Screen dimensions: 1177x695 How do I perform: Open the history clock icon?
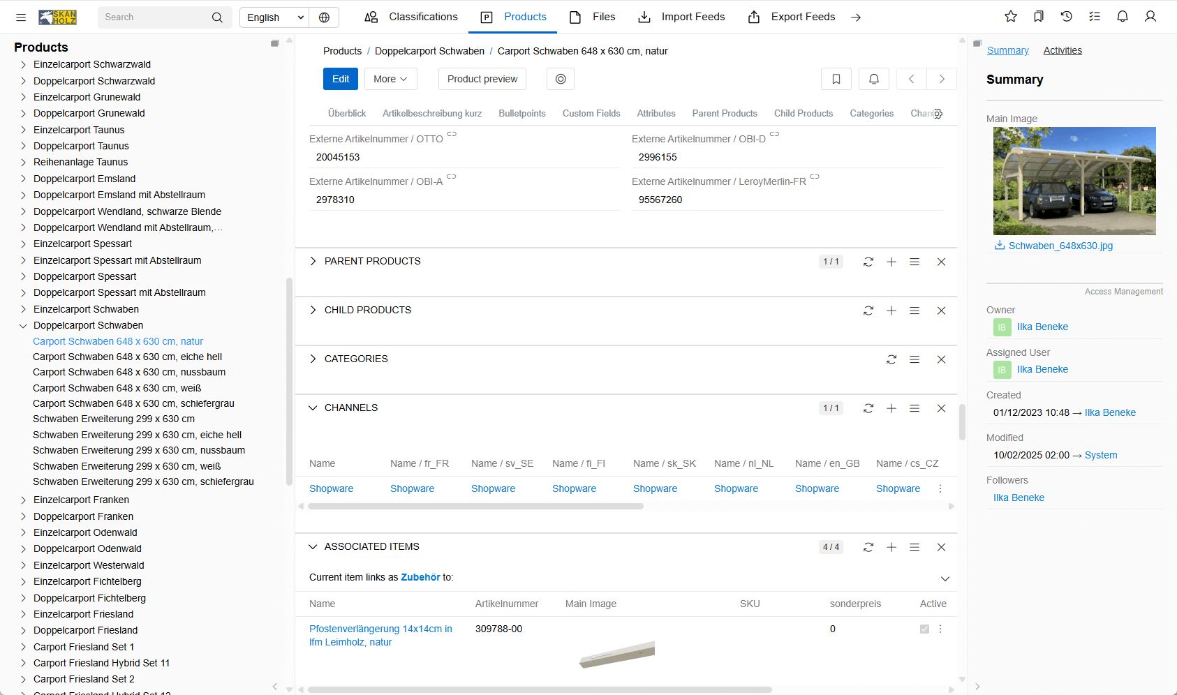tap(1066, 17)
